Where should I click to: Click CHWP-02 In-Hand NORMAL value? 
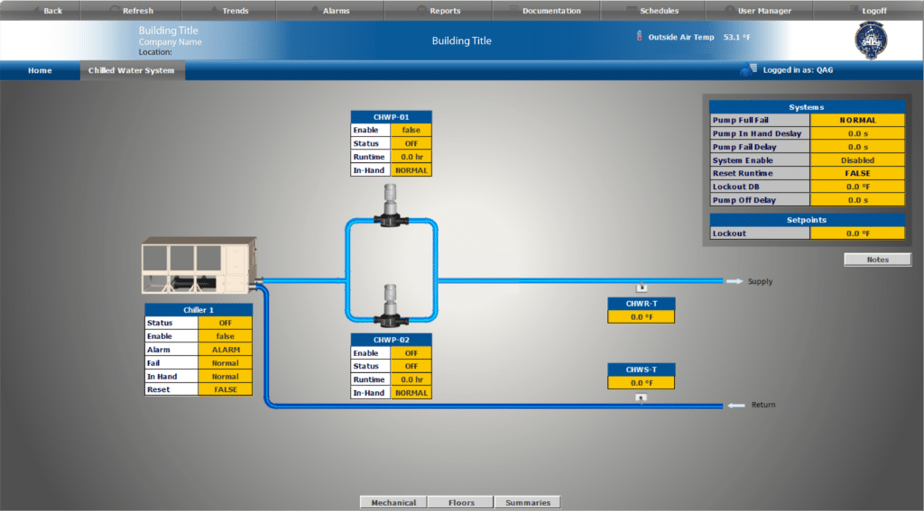coord(411,393)
